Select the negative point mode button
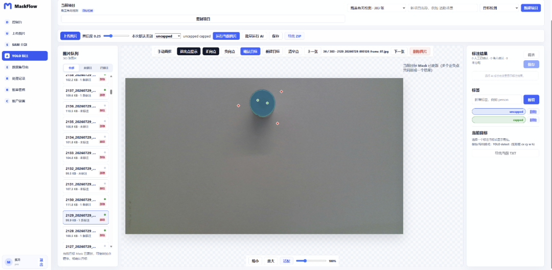Screen dimensions: 552x270 [230, 52]
